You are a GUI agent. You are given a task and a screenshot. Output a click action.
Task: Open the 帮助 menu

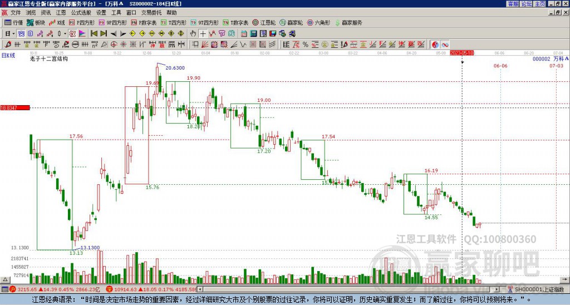171,13
